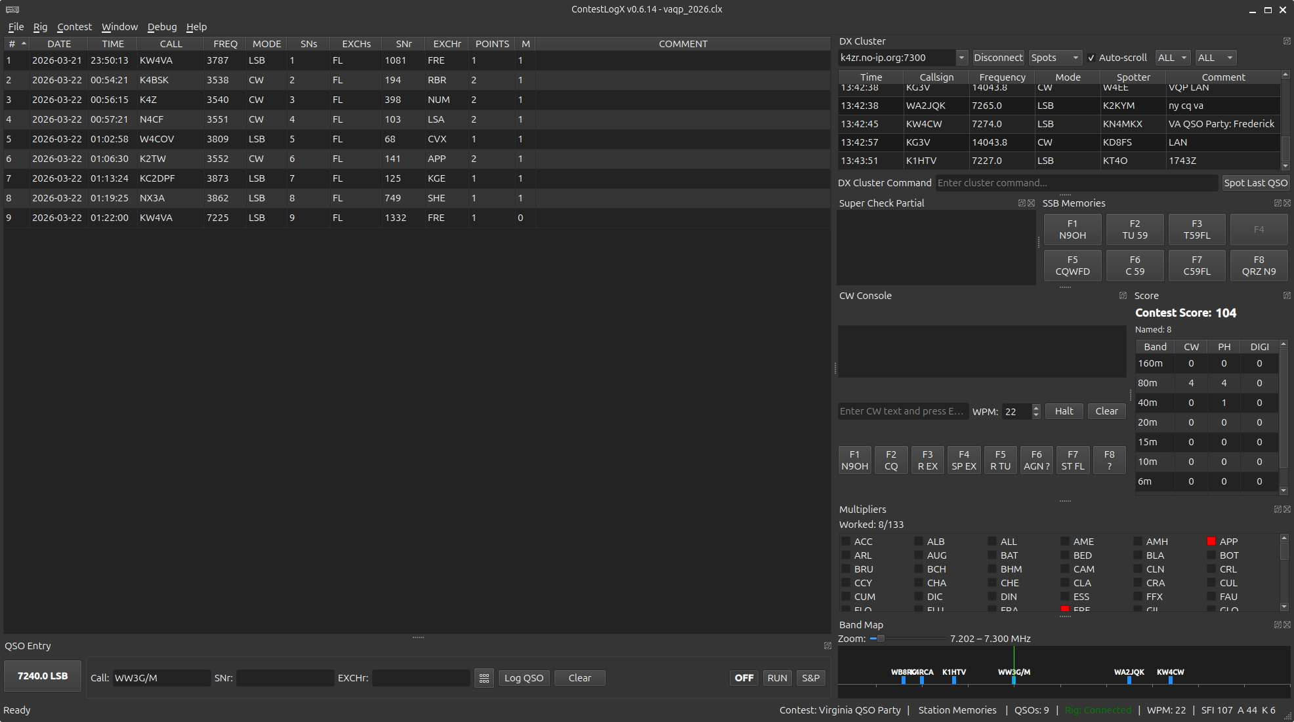Undock the QSO Entry panel
Viewport: 1294px width, 722px height.
pyautogui.click(x=827, y=646)
